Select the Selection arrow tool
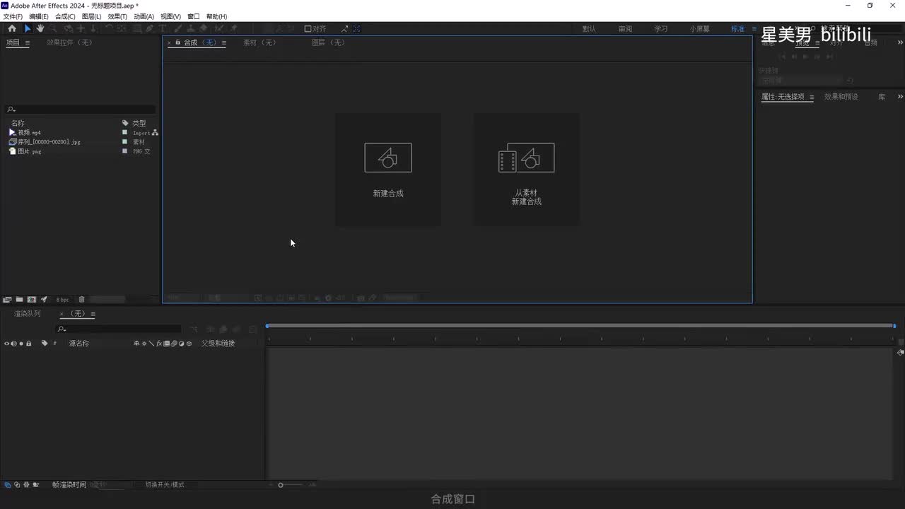905x509 pixels. point(28,28)
